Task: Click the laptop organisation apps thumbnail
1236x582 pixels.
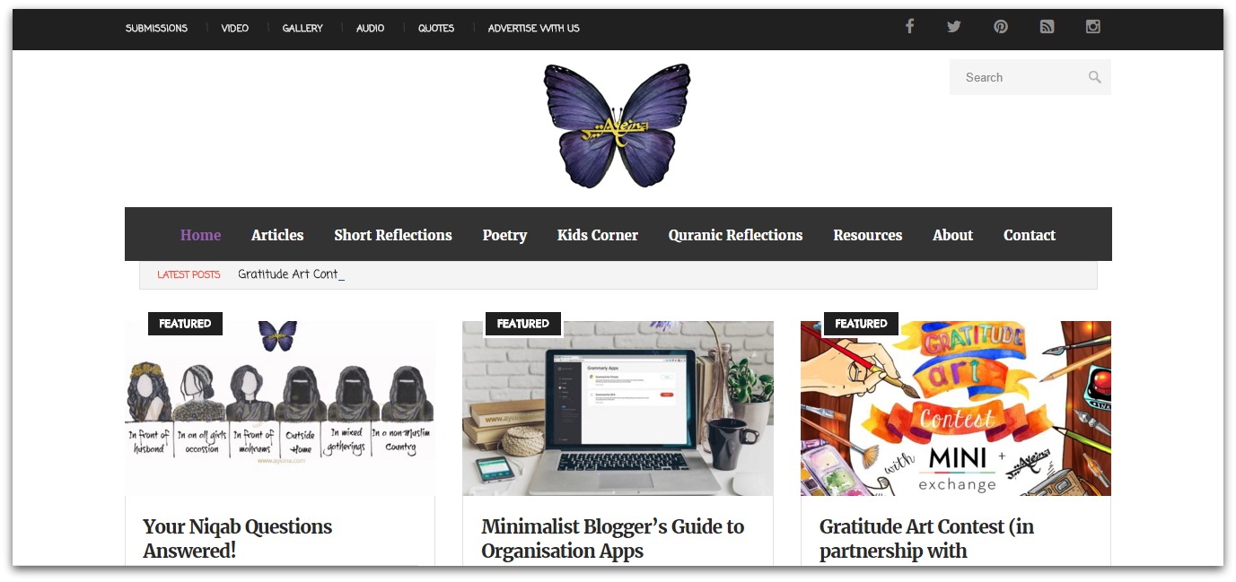Action: click(618, 408)
